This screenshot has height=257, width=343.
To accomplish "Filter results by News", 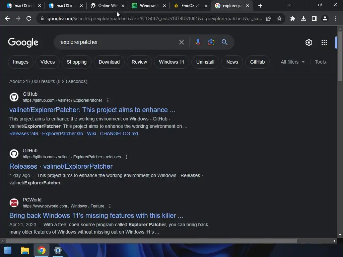I will pyautogui.click(x=232, y=62).
